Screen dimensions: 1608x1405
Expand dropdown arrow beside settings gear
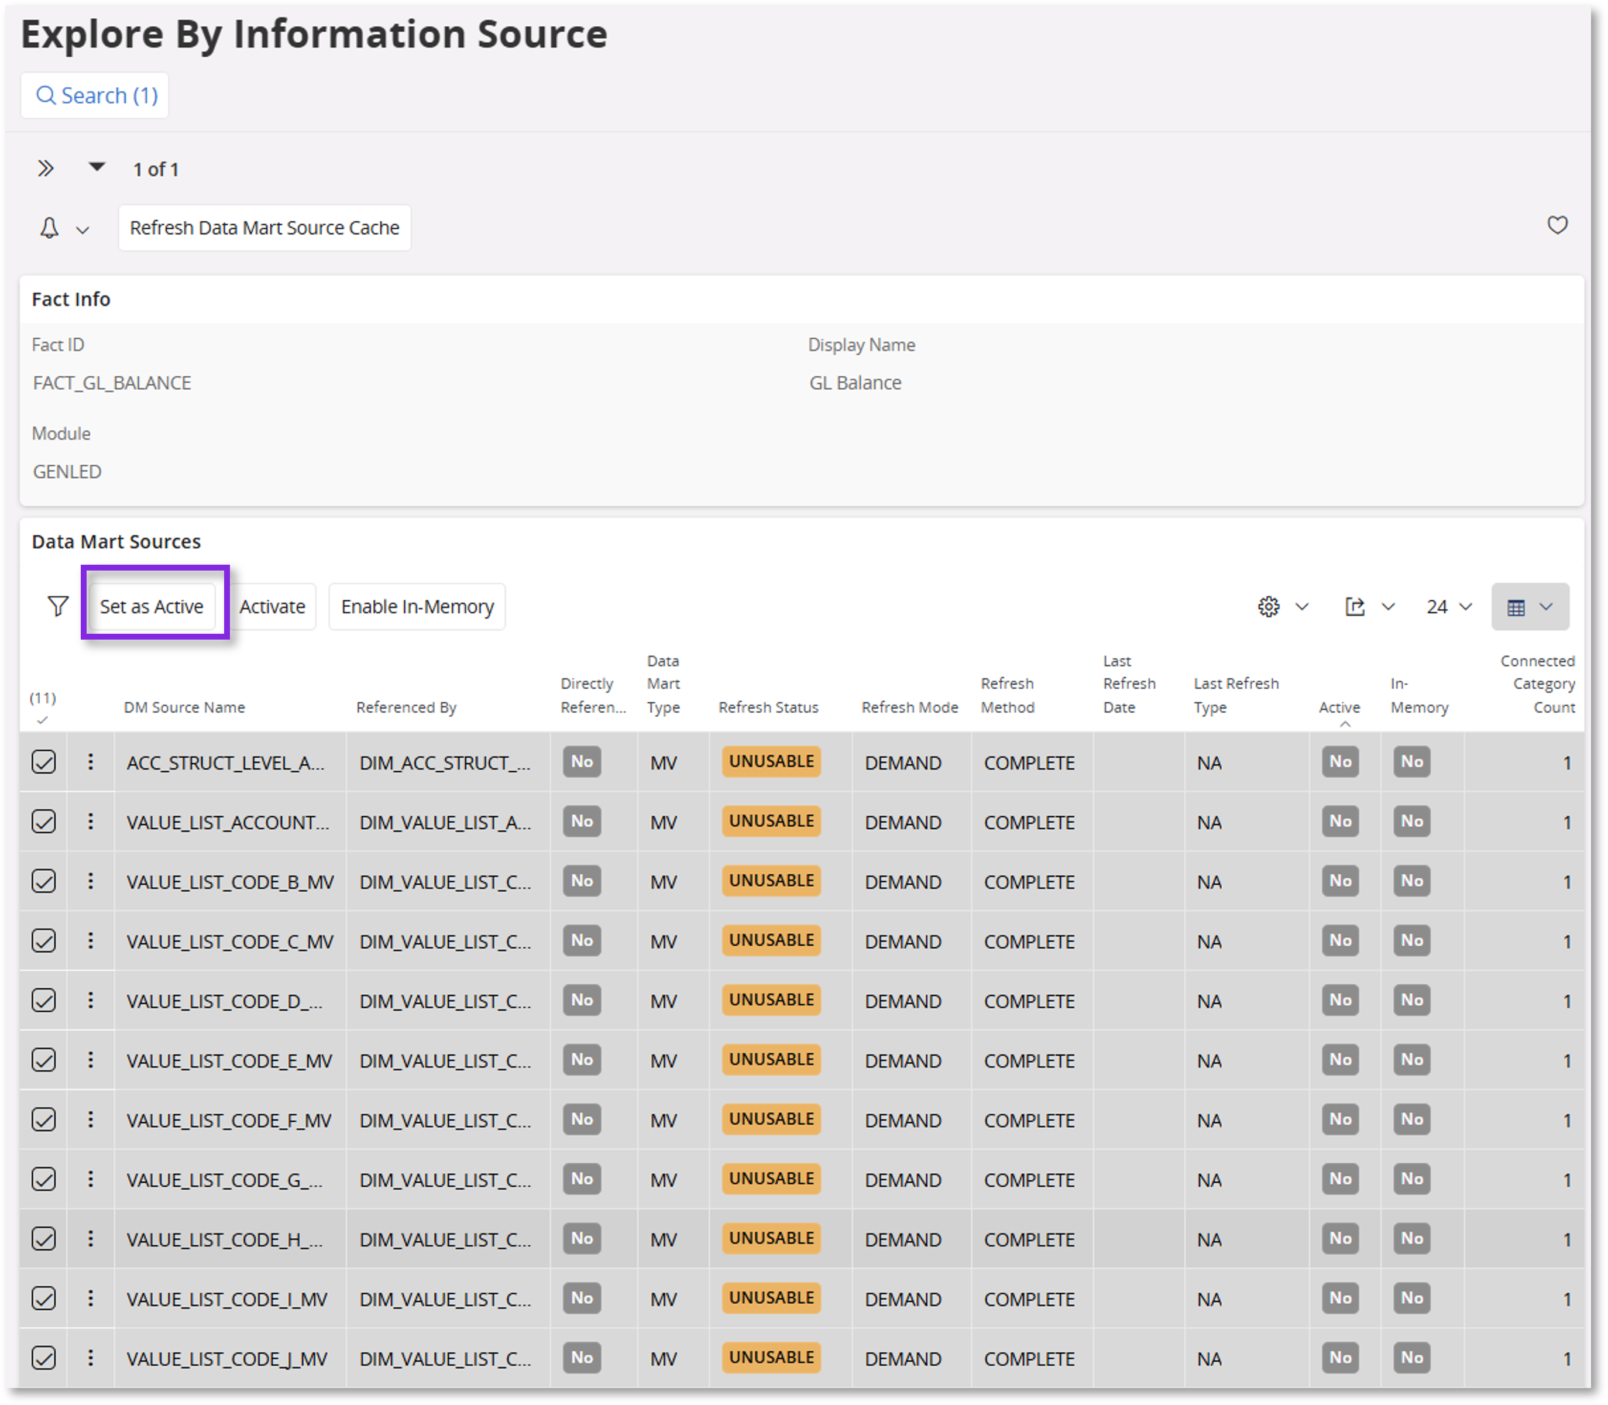point(1302,607)
